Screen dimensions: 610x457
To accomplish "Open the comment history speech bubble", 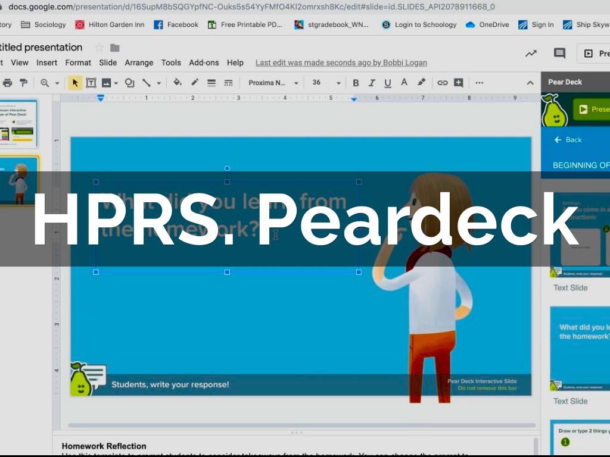I will click(559, 54).
